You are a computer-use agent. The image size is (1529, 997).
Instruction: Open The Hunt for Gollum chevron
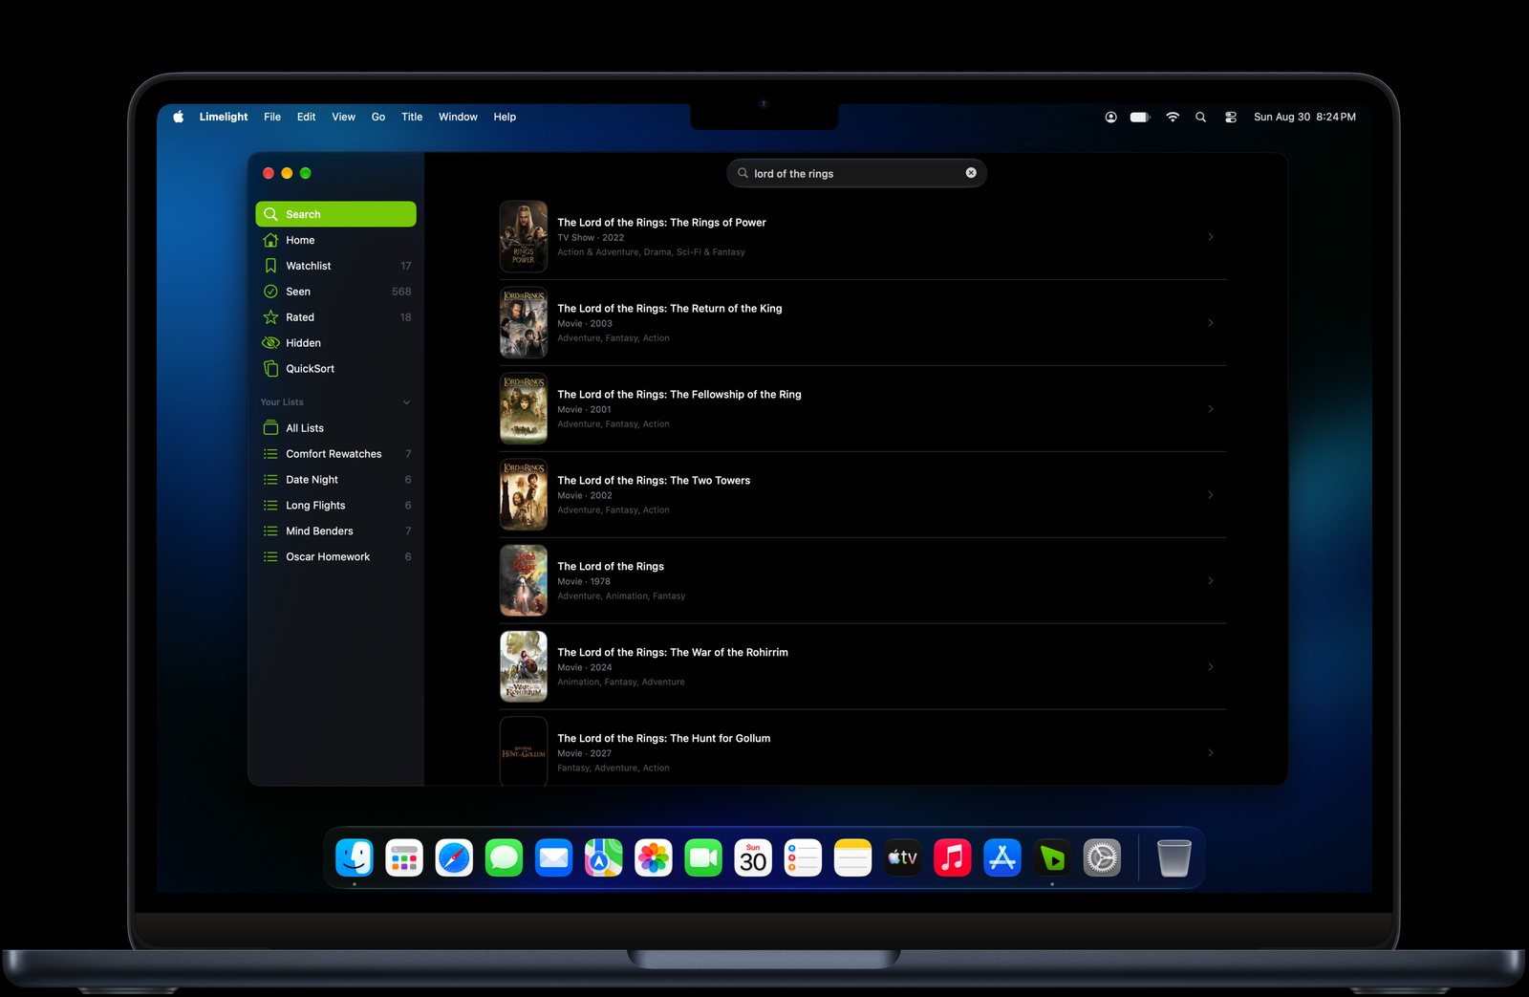point(1211,753)
